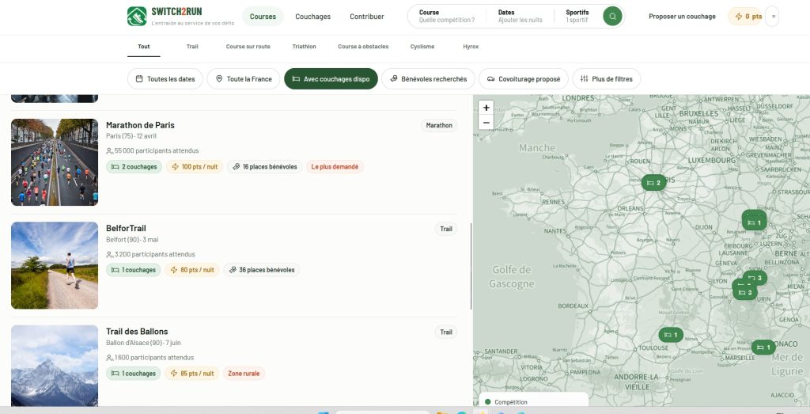Toggle the Avec couchages dispo filter
This screenshot has width=810, height=414.
pos(331,79)
